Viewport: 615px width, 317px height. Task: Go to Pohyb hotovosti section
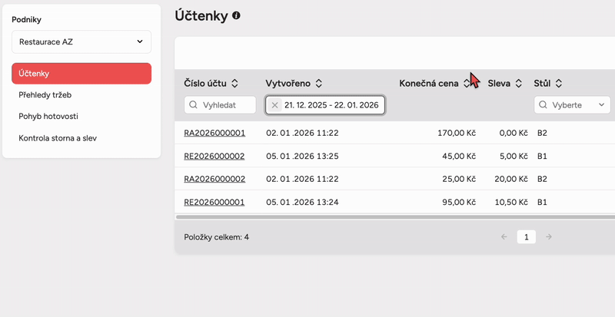[48, 117]
